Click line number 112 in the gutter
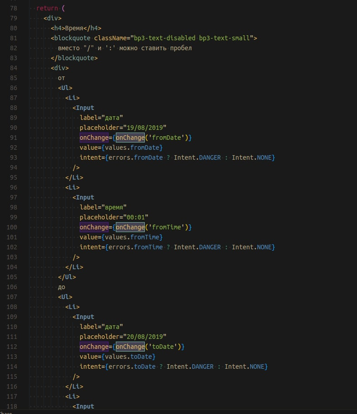Image resolution: width=357 pixels, height=414 pixels. (x=12, y=347)
